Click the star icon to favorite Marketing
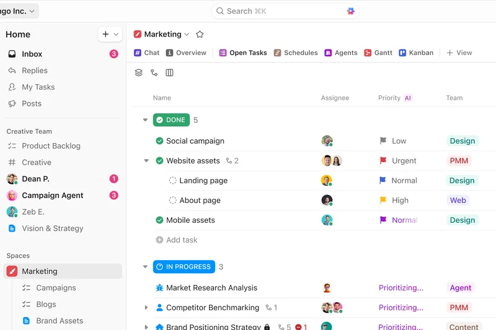496x330 pixels. coord(200,35)
